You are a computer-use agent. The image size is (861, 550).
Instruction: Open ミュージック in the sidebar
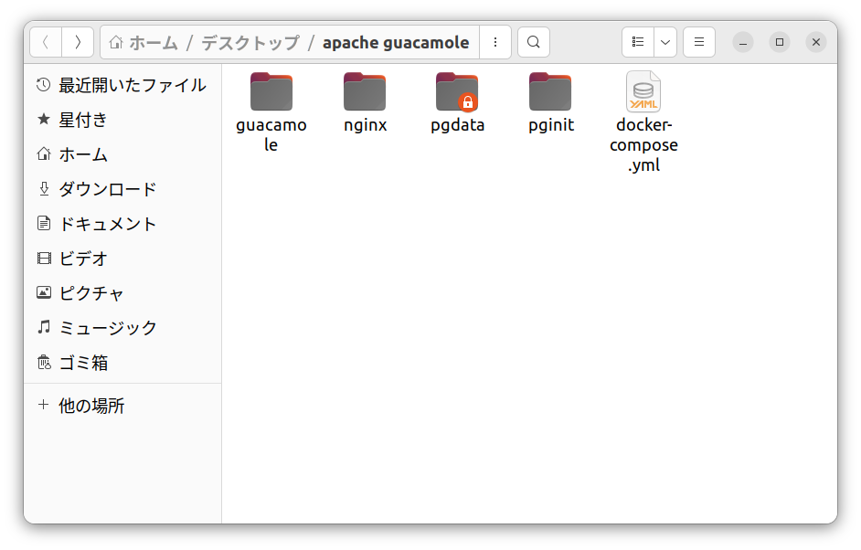pos(122,327)
